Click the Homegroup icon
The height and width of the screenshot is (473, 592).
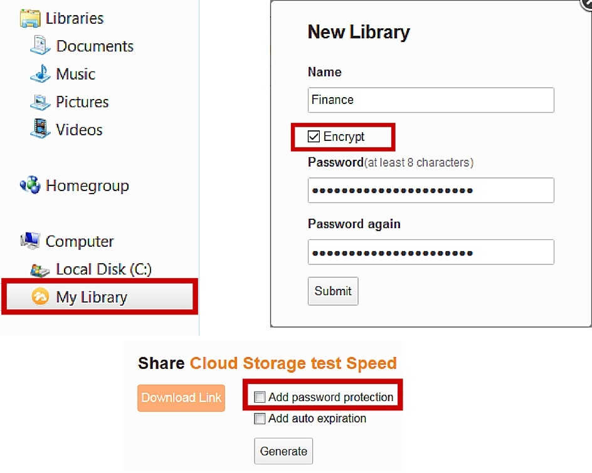30,185
